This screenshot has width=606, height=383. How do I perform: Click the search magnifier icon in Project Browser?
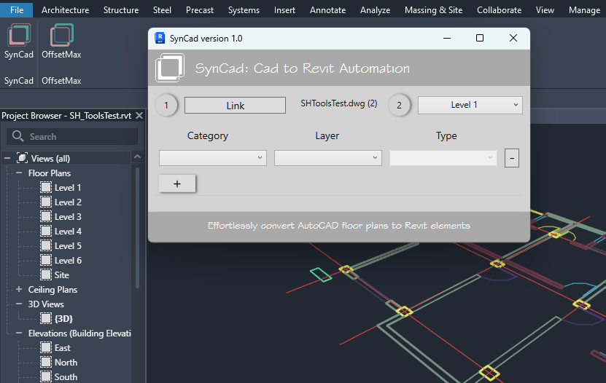(x=18, y=136)
